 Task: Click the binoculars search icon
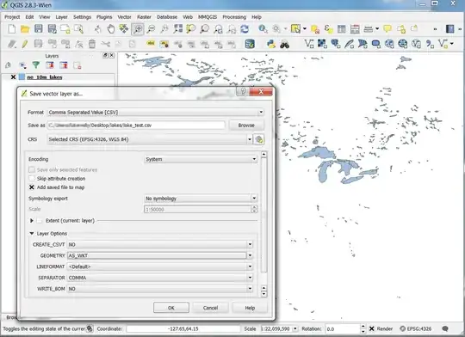tap(284, 45)
